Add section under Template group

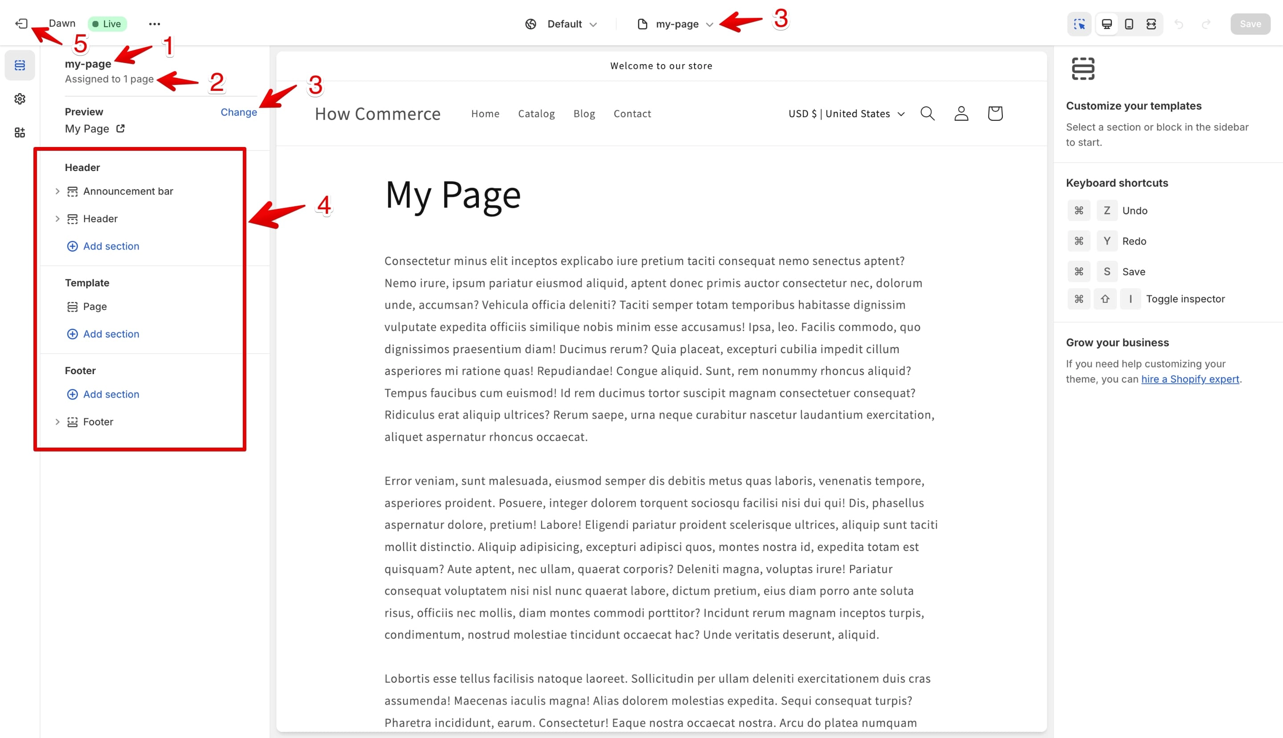pos(103,334)
